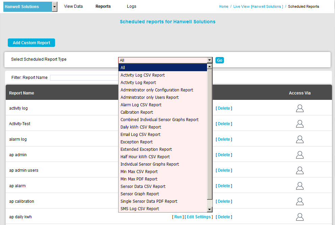Screen dimensions: 335x225
Task: Click the user icon in activity log row
Action: click(x=300, y=108)
